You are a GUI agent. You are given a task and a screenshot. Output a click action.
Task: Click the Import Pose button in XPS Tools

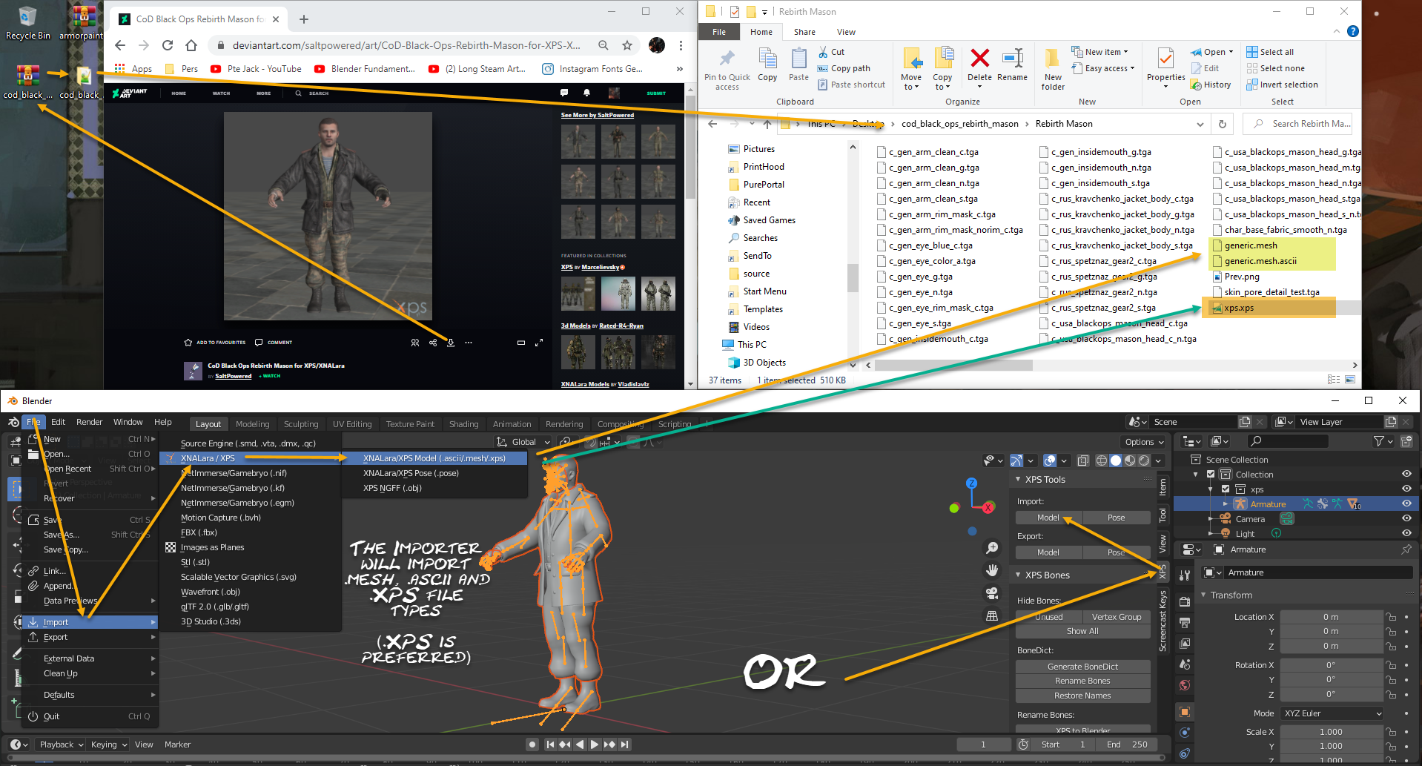click(x=1116, y=518)
